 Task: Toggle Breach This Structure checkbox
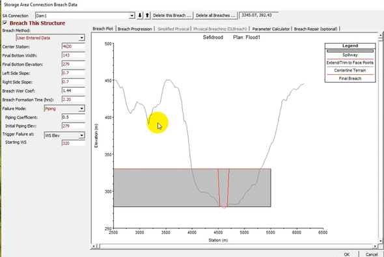click(x=5, y=23)
